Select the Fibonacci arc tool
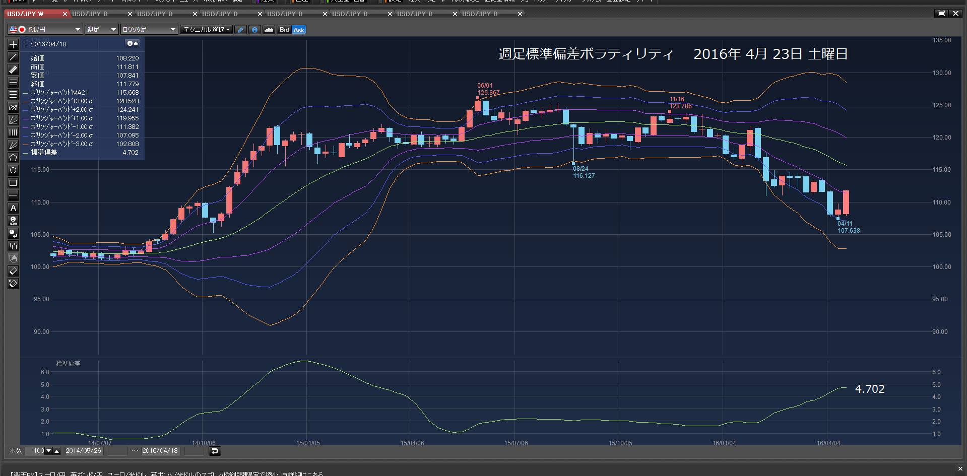The width and height of the screenshot is (967, 476). click(x=13, y=107)
